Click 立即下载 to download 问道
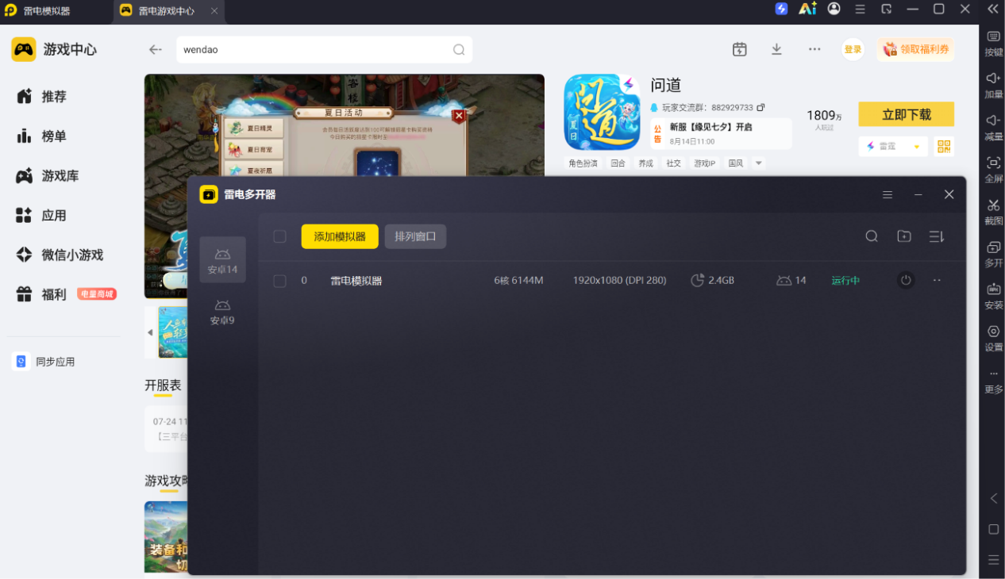This screenshot has width=1005, height=579. (x=907, y=114)
